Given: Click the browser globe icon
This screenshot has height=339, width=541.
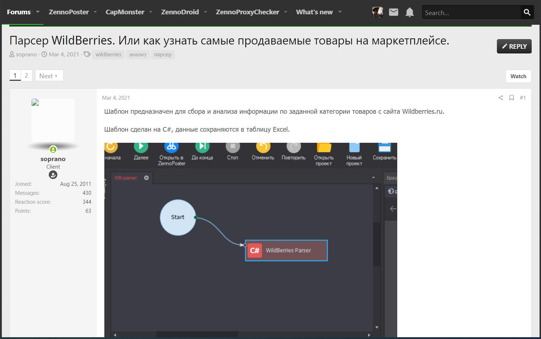Looking at the screenshot, I should pyautogui.click(x=391, y=191).
